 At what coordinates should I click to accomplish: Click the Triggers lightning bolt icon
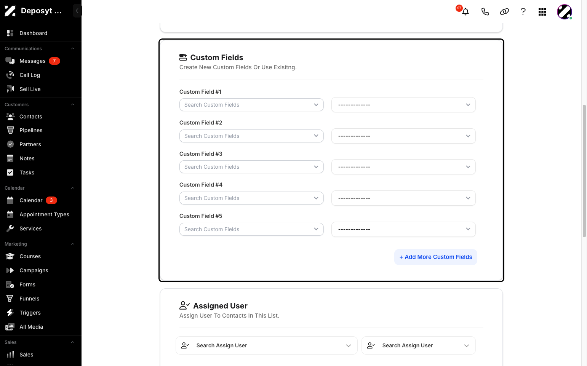(10, 313)
